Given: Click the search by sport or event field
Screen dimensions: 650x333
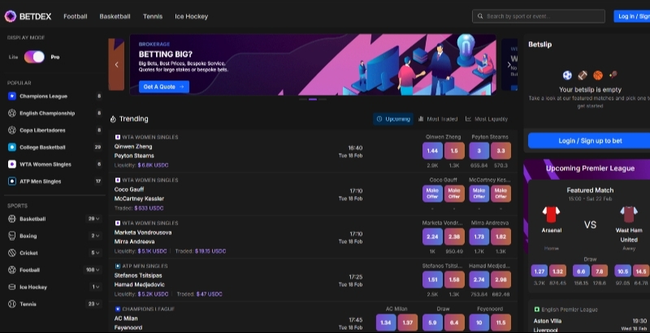Looking at the screenshot, I should click(x=539, y=16).
